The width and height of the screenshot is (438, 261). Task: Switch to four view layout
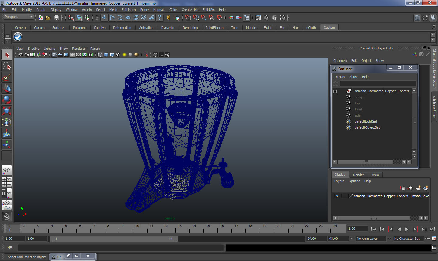[7, 181]
